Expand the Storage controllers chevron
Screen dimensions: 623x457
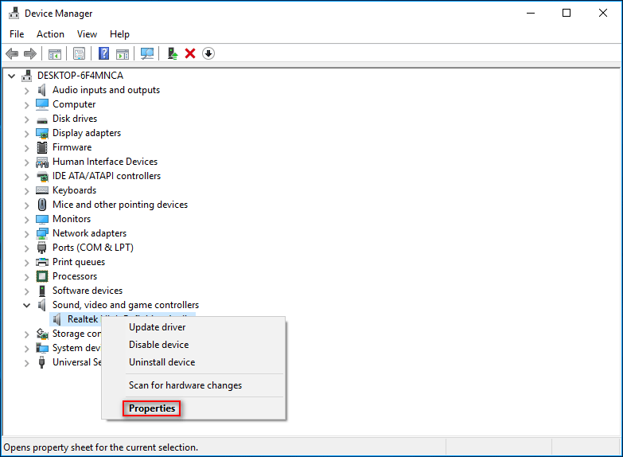pos(26,334)
